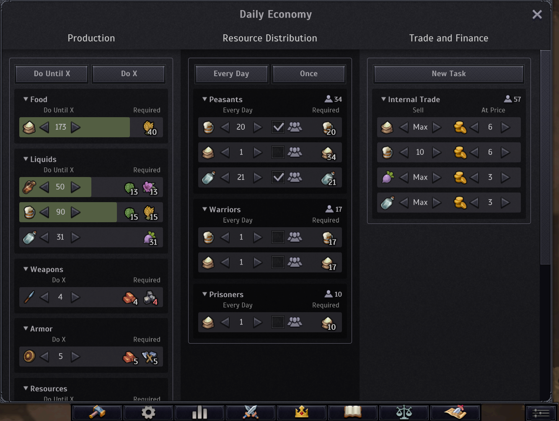
Task: Collapse the Warriors distribution section
Action: pos(205,209)
